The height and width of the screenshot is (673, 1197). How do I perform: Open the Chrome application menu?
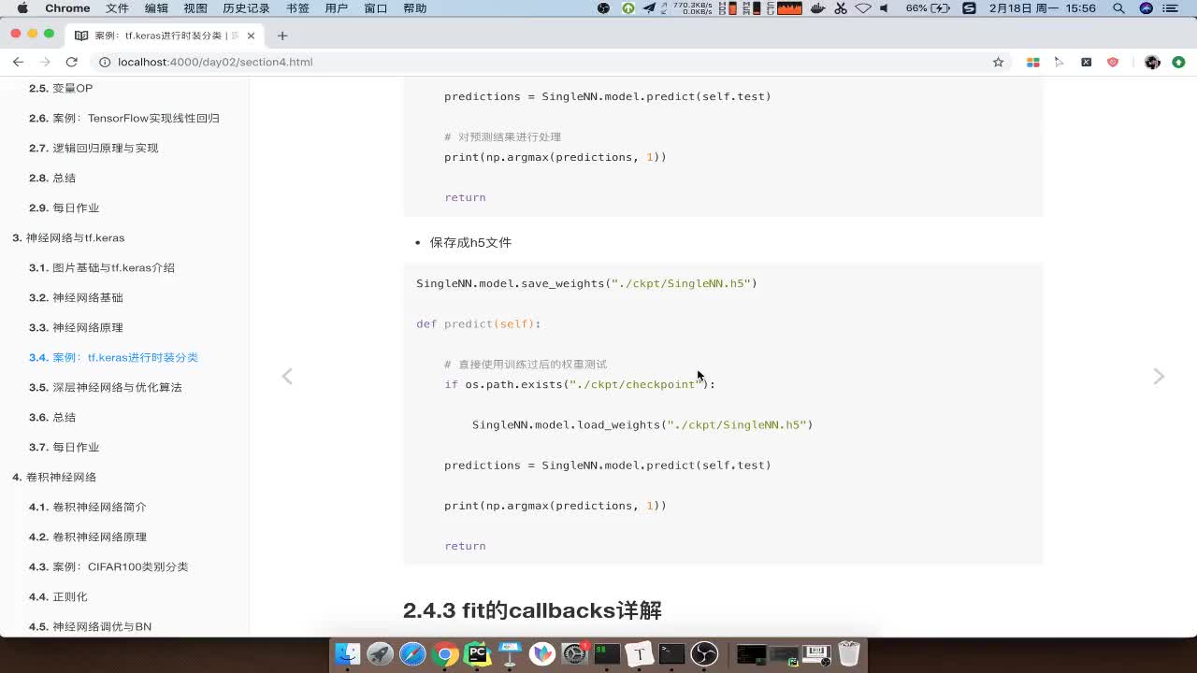click(x=67, y=8)
